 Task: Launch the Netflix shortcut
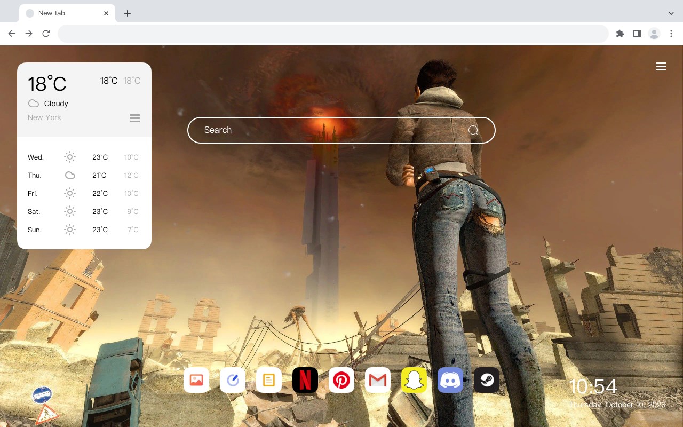[x=305, y=380]
